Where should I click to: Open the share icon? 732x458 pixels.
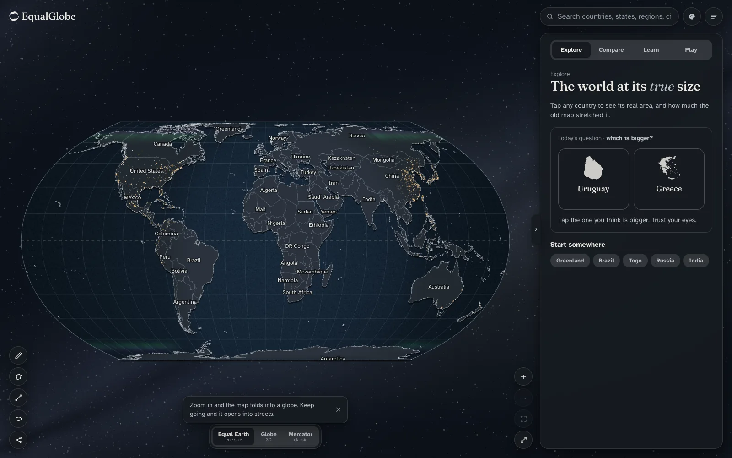[x=18, y=440]
